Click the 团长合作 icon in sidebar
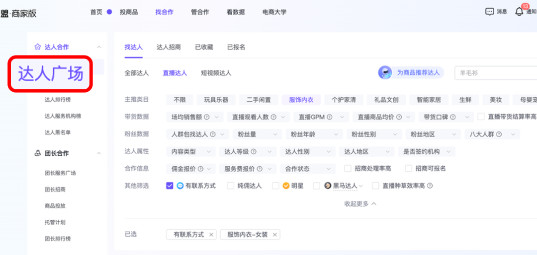 [x=37, y=153]
